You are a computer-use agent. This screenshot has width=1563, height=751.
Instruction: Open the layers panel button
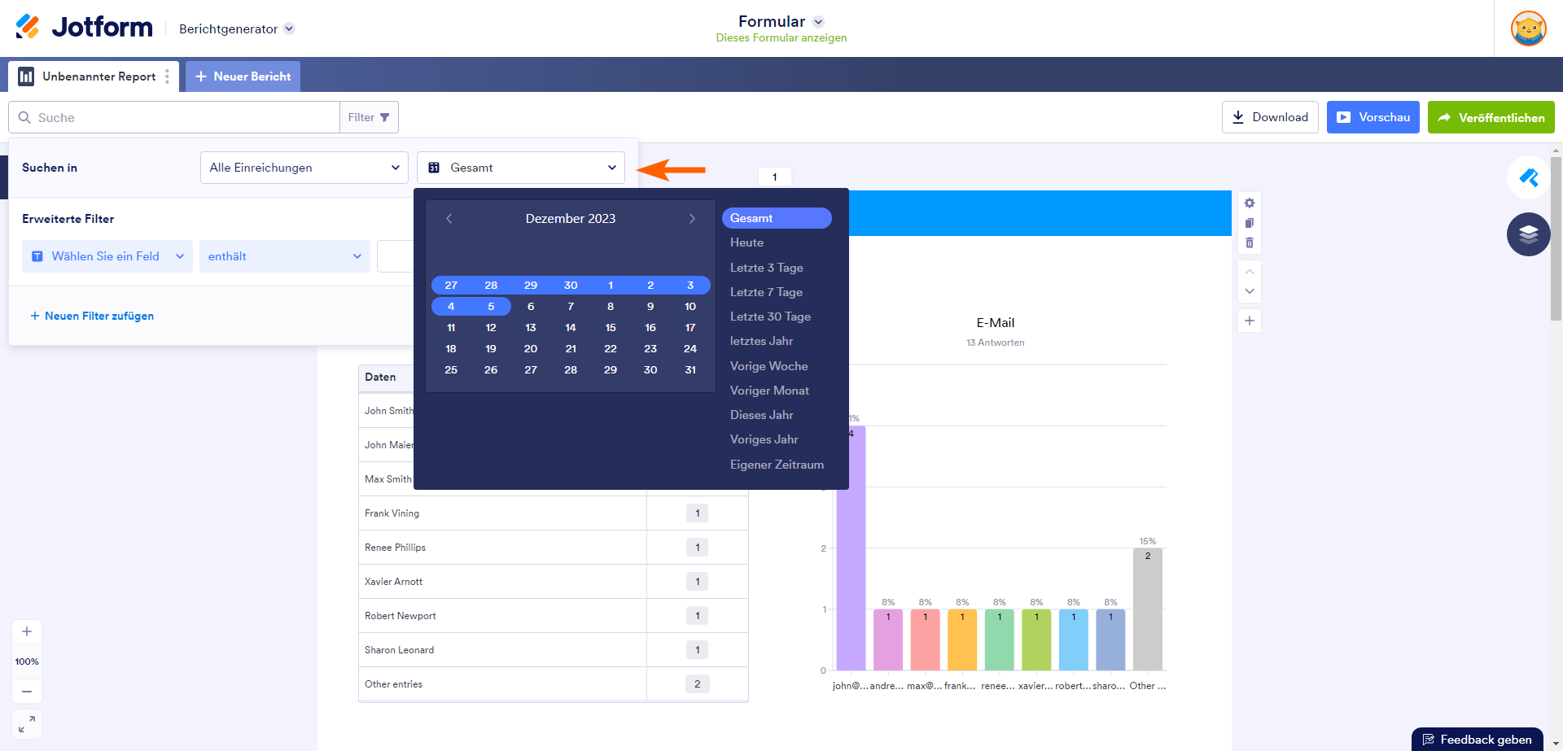(x=1528, y=234)
